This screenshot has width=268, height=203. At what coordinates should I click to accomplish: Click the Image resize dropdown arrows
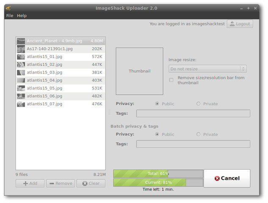[243, 69]
